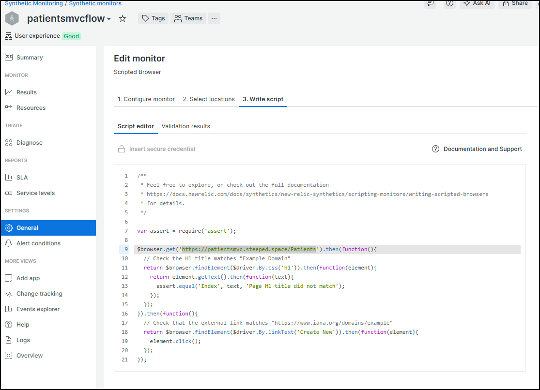Viewport: 540px width, 390px height.
Task: Click the element.click() line in script
Action: [x=175, y=342]
